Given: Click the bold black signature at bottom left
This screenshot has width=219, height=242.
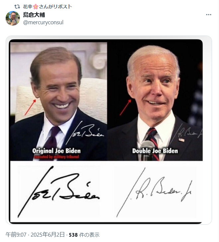Looking at the screenshot, I should click(58, 192).
